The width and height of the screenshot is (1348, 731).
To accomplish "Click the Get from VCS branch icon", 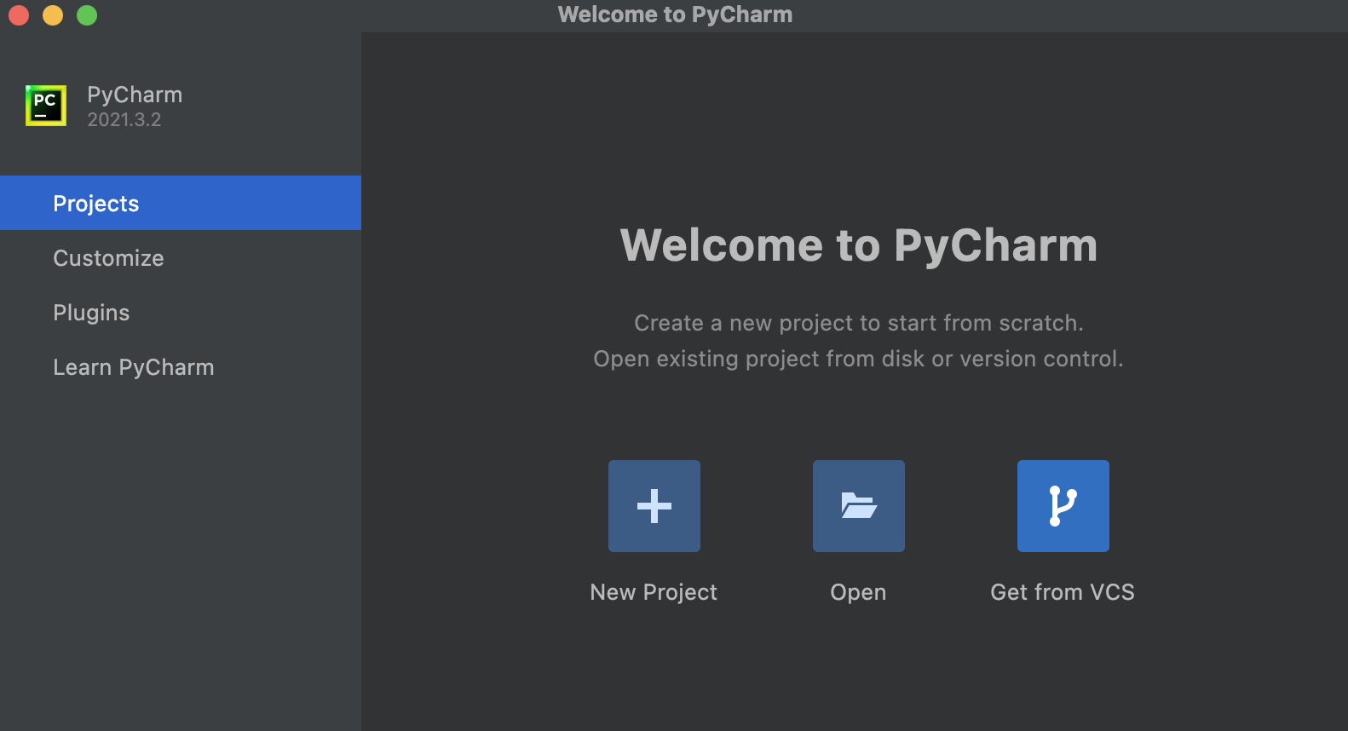I will tap(1063, 506).
